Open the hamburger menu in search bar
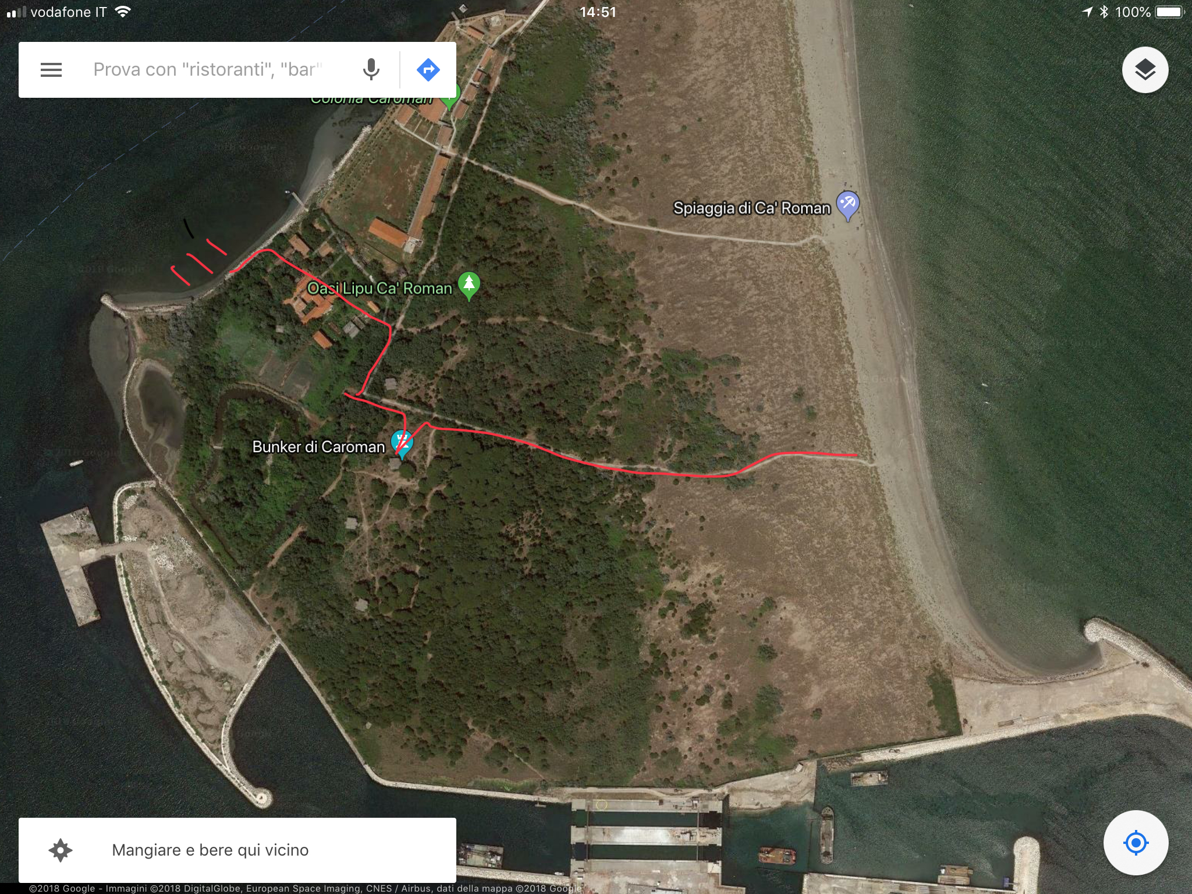Image resolution: width=1192 pixels, height=894 pixels. point(51,70)
